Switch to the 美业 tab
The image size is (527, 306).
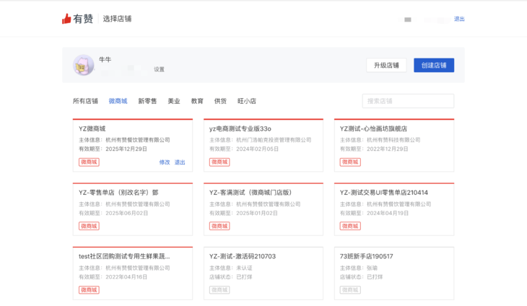tap(174, 101)
